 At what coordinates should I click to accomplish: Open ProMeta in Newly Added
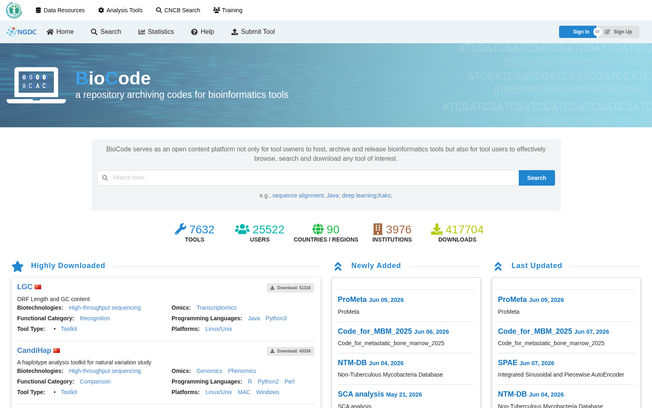point(352,299)
